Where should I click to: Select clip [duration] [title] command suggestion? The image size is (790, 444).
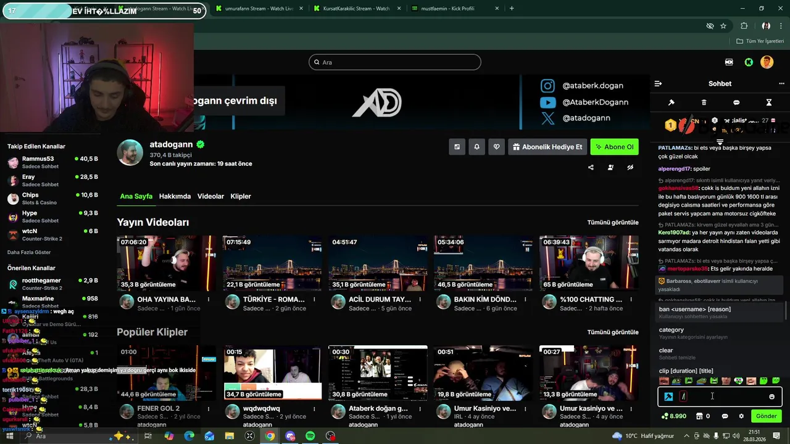720,371
